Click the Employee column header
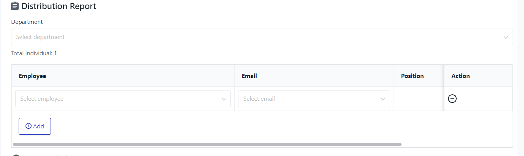524x156 pixels. pos(32,76)
